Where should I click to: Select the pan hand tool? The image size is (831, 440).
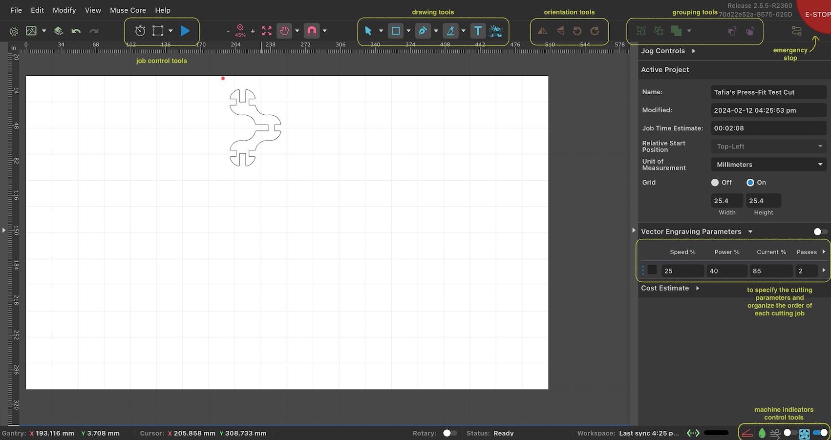[x=284, y=31]
